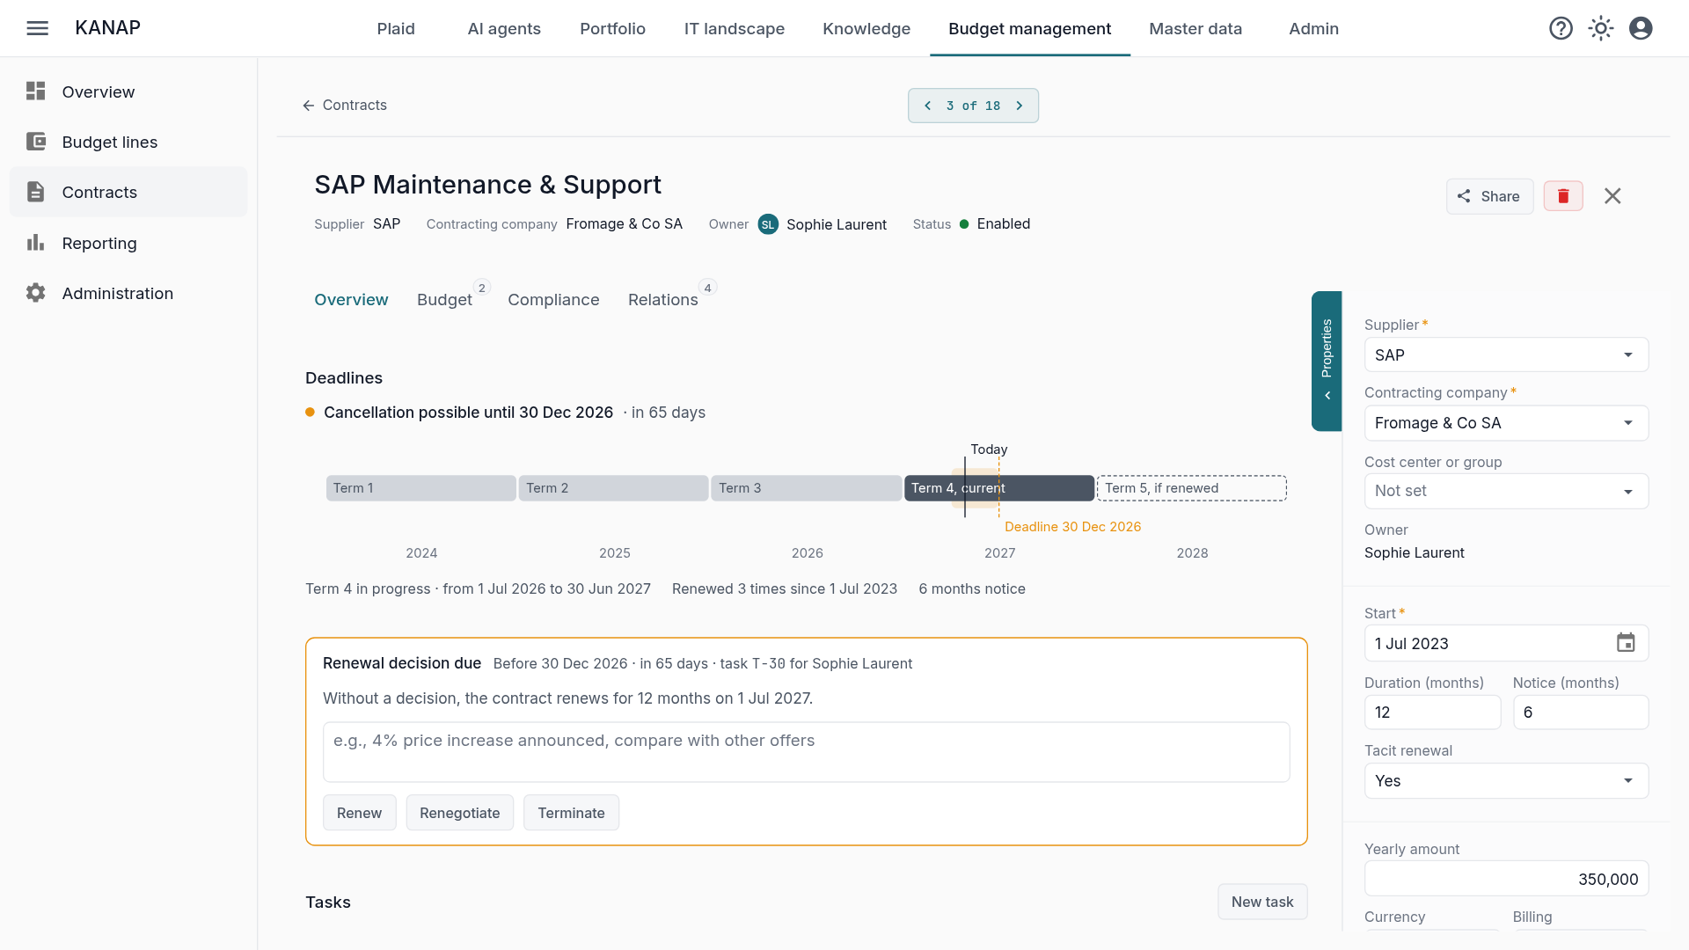The height and width of the screenshot is (950, 1689).
Task: Click the Reporting bar chart icon
Action: tap(35, 243)
